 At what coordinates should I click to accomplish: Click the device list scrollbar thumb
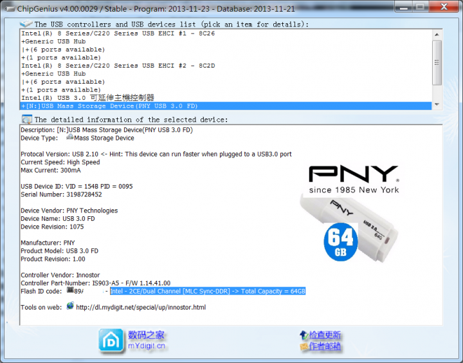pyautogui.click(x=437, y=62)
